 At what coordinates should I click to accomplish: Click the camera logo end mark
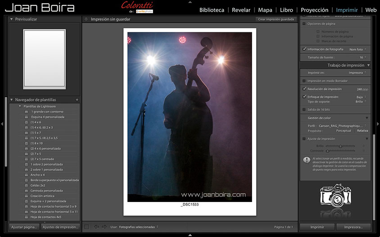(x=335, y=199)
